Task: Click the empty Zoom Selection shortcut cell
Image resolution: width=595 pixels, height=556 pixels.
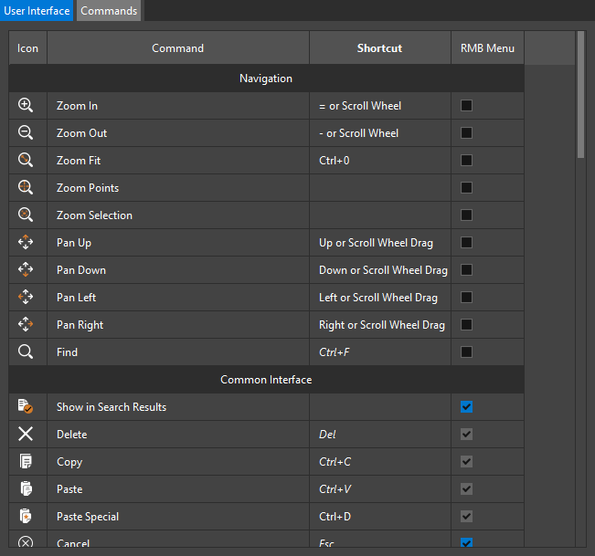Action: pyautogui.click(x=380, y=215)
